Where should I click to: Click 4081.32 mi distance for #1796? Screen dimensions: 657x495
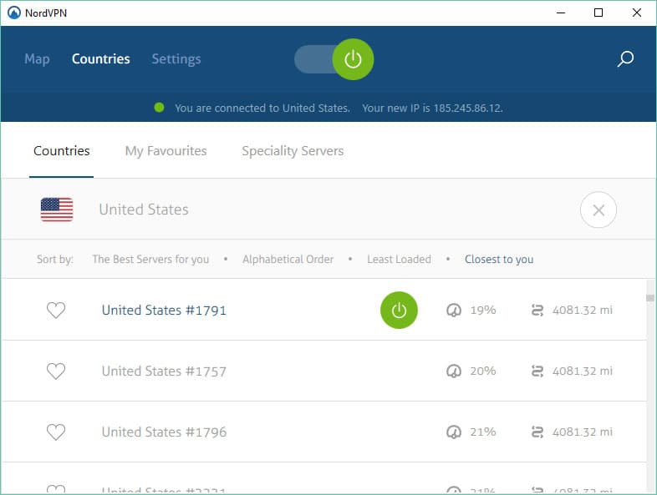coord(583,432)
